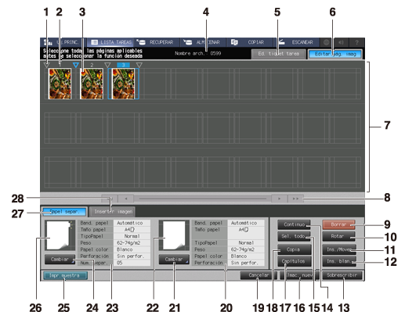
Task: Click the globe icon in top bar
Action: (326, 42)
